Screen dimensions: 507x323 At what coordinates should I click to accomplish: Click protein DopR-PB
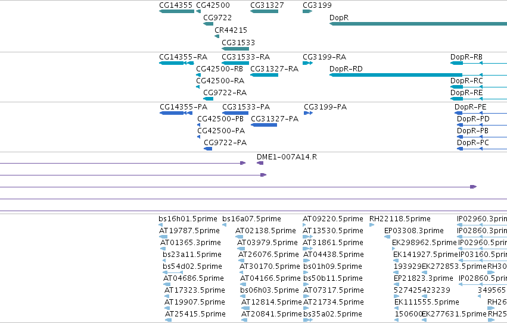pyautogui.click(x=482, y=137)
